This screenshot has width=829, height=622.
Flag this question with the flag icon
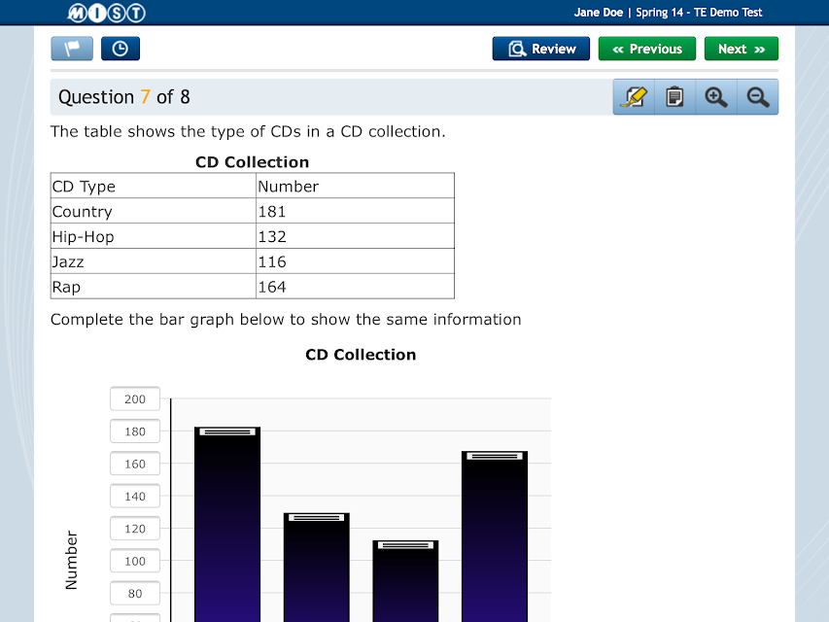coord(72,49)
